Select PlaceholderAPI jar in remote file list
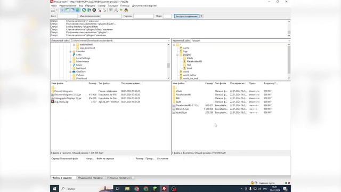Screen dimensions: 341x192 pos(187,106)
